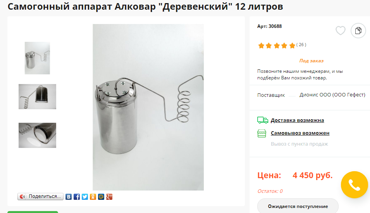Open the main product image
Screen dimensions: 370x213
148,107
